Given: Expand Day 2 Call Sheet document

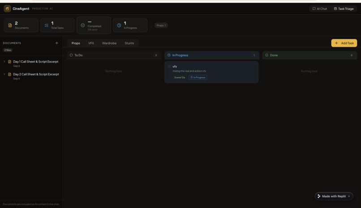Looking at the screenshot, I should click(4, 74).
